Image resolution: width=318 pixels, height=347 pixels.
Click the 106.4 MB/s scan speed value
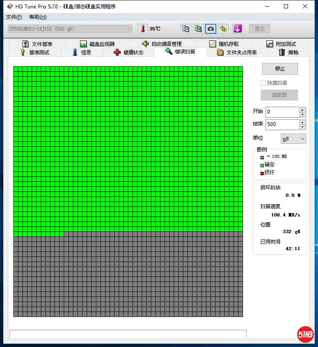[x=286, y=215]
